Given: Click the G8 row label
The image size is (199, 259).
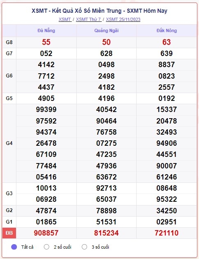Looking at the screenshot, I should pos(9,42).
